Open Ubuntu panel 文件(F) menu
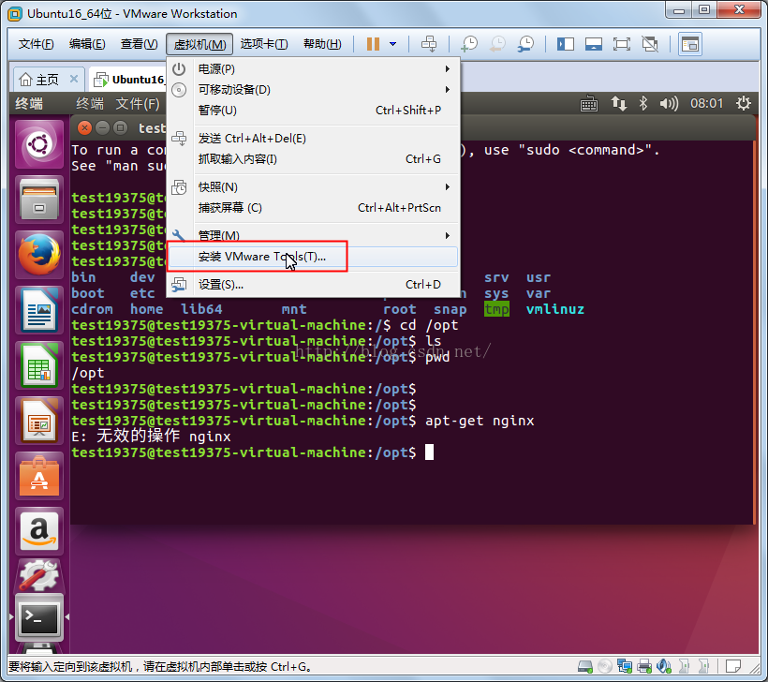768x682 pixels. pos(137,103)
